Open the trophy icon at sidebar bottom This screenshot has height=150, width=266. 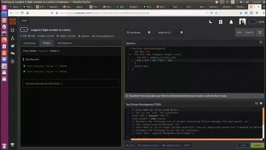point(12,145)
